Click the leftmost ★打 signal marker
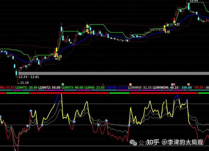The height and width of the screenshot is (151, 209). coord(58,59)
